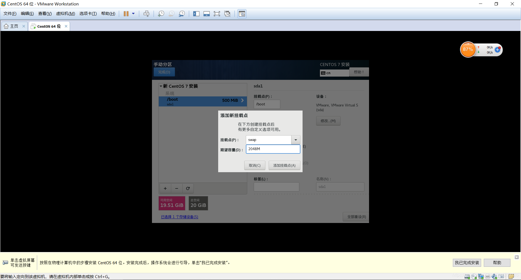The image size is (521, 280).
Task: Click the 总空间 20 GiB box
Action: pyautogui.click(x=198, y=203)
